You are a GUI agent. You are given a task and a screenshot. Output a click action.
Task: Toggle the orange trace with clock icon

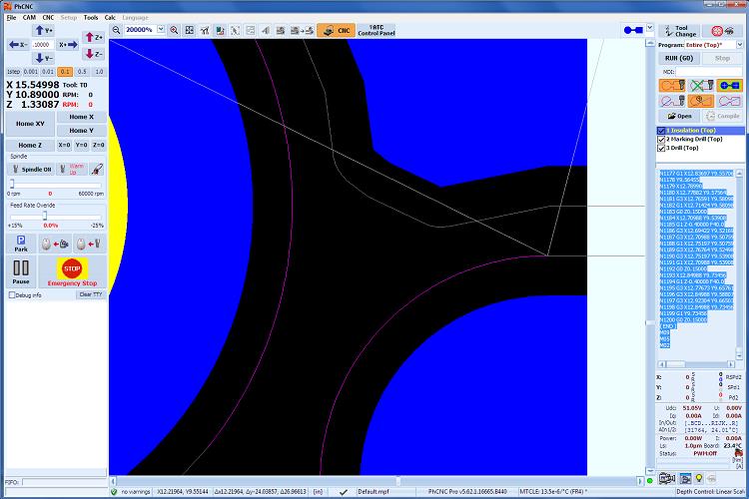tap(701, 101)
